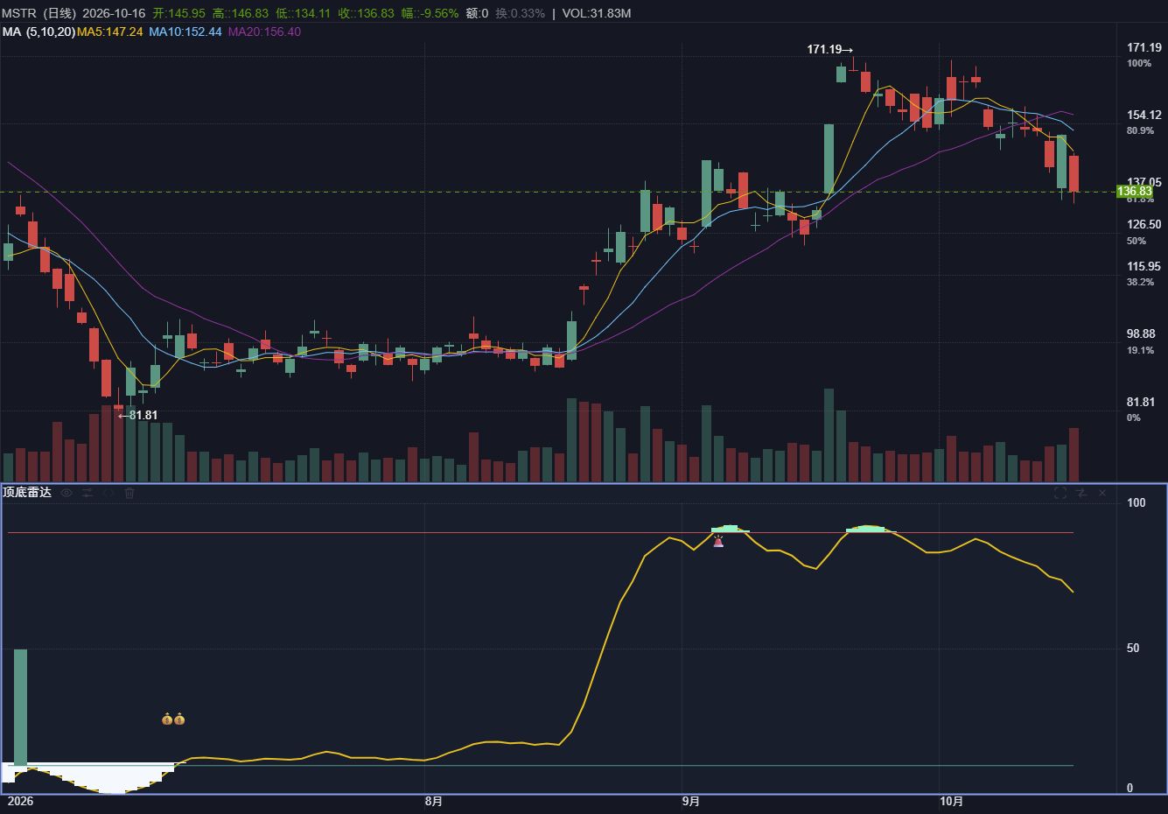Screen dimensions: 1168x814
Task: Click the MA (5,10,20) indicator label
Action: click(38, 32)
